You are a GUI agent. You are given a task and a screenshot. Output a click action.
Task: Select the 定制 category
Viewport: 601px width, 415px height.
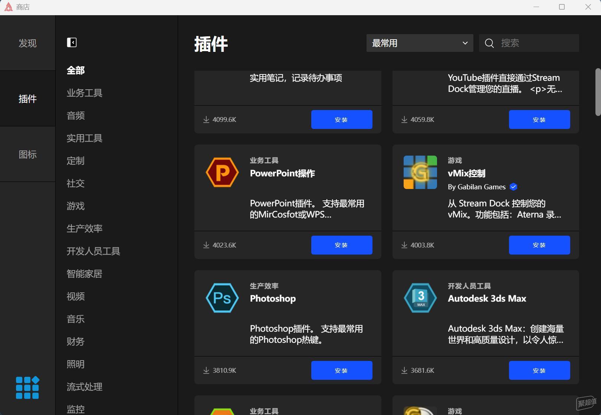click(76, 161)
